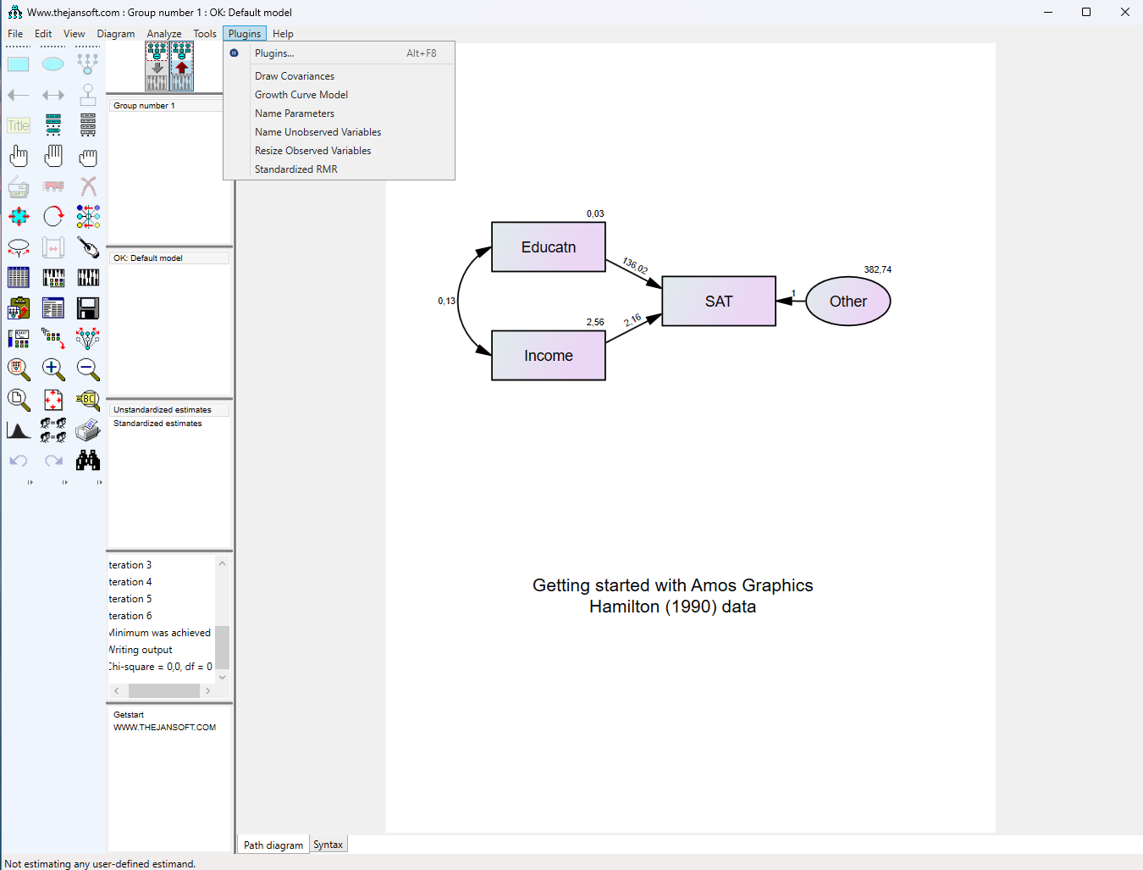Save the path diagram with floppy icon
This screenshot has height=870, width=1143.
[88, 308]
